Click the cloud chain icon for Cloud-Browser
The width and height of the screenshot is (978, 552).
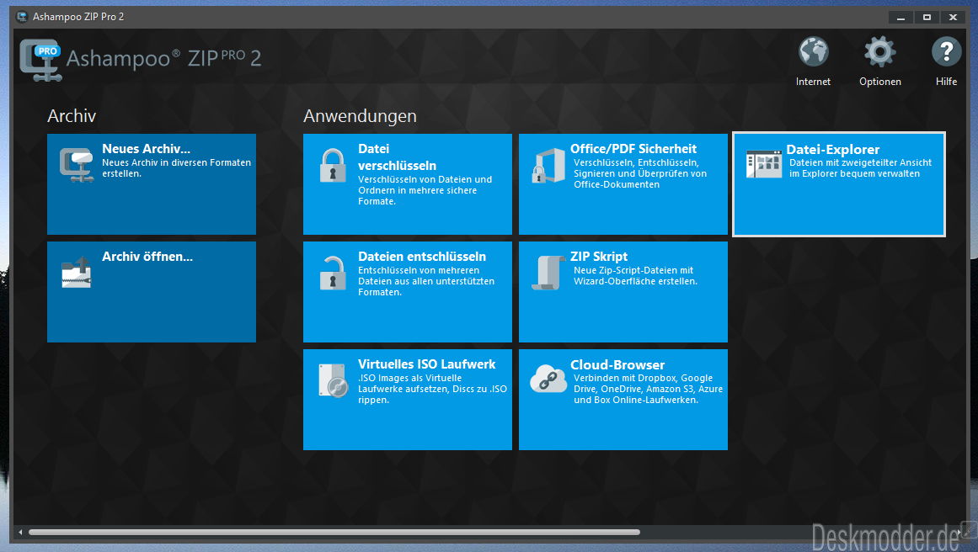tap(548, 379)
